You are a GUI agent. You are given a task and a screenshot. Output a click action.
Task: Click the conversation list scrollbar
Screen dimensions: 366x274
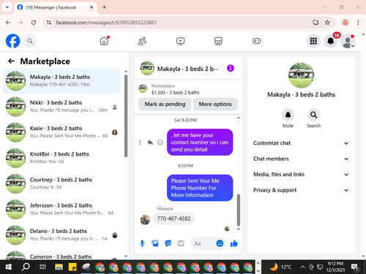coord(126,116)
